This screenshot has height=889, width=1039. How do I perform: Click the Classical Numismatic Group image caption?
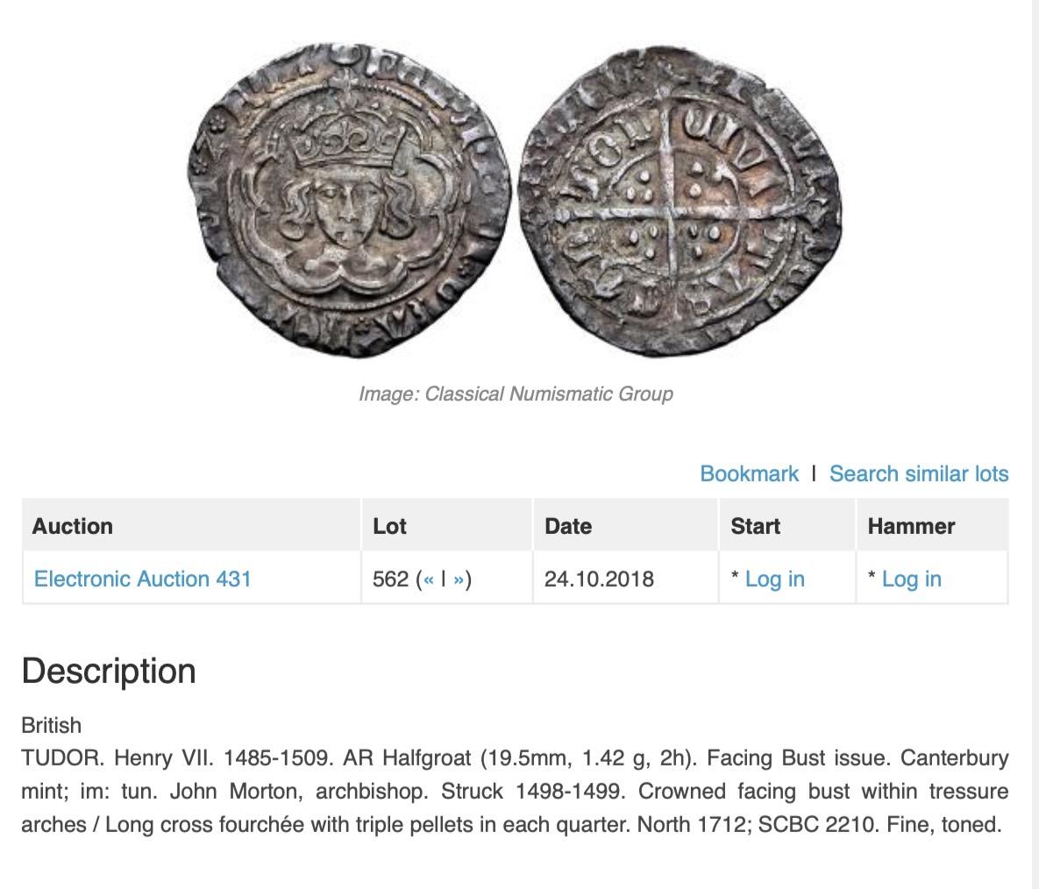pos(516,394)
